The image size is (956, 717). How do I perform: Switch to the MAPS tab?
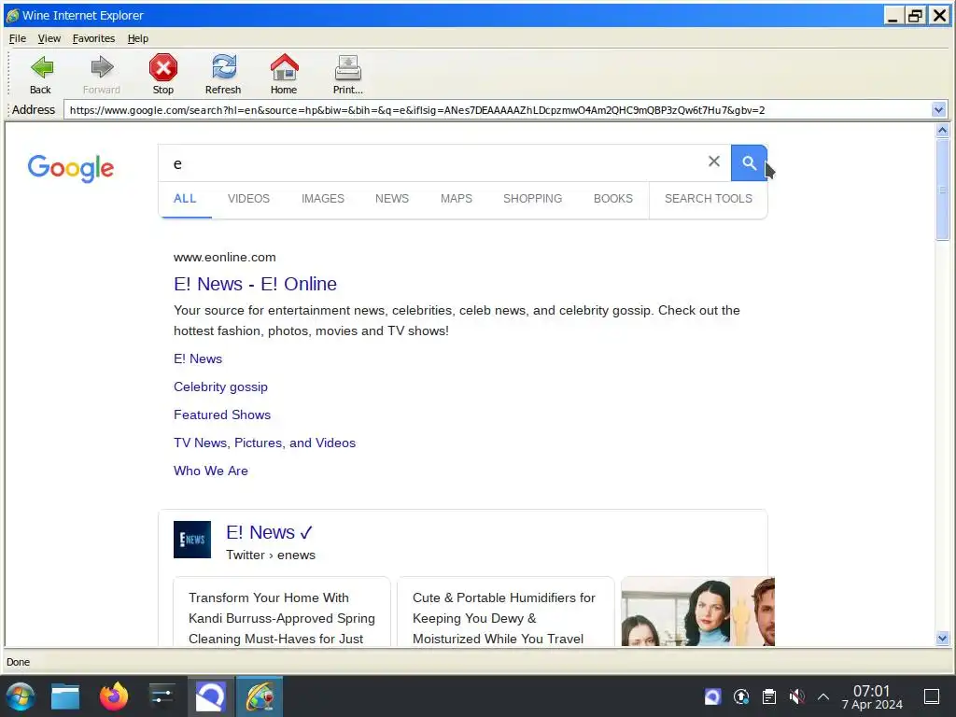[456, 199]
